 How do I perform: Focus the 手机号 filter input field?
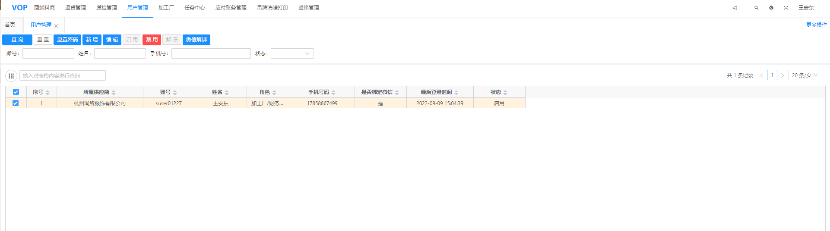click(211, 53)
